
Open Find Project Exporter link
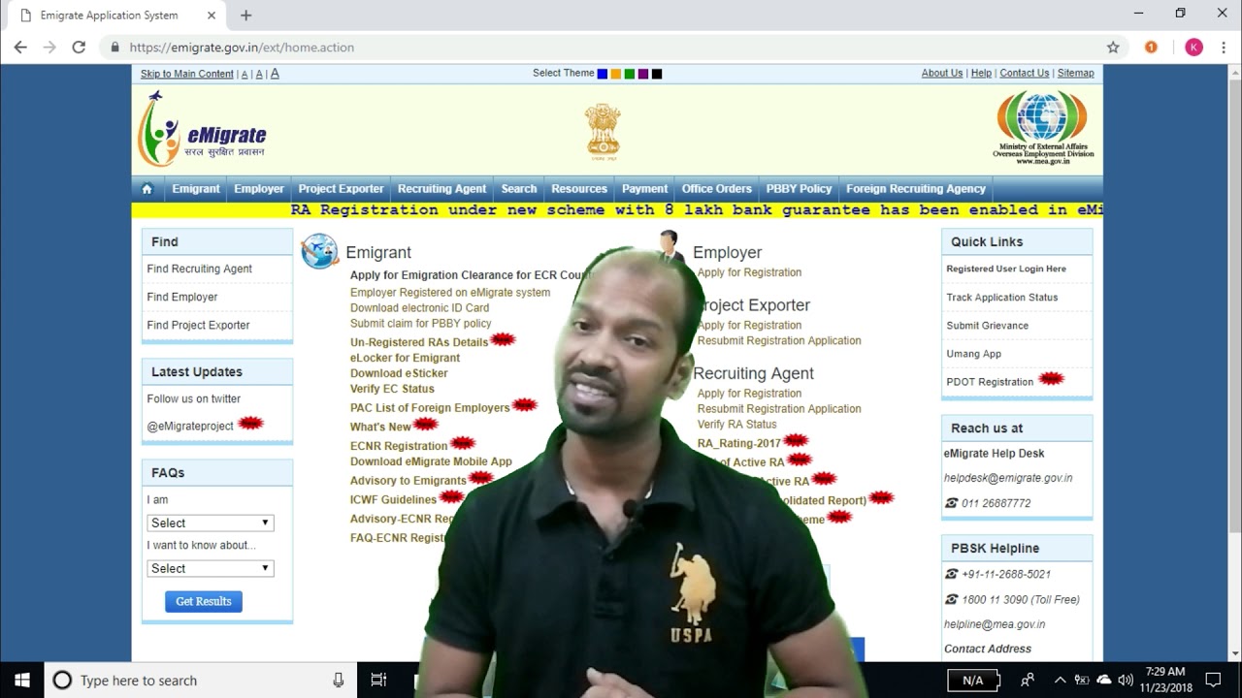pos(199,325)
